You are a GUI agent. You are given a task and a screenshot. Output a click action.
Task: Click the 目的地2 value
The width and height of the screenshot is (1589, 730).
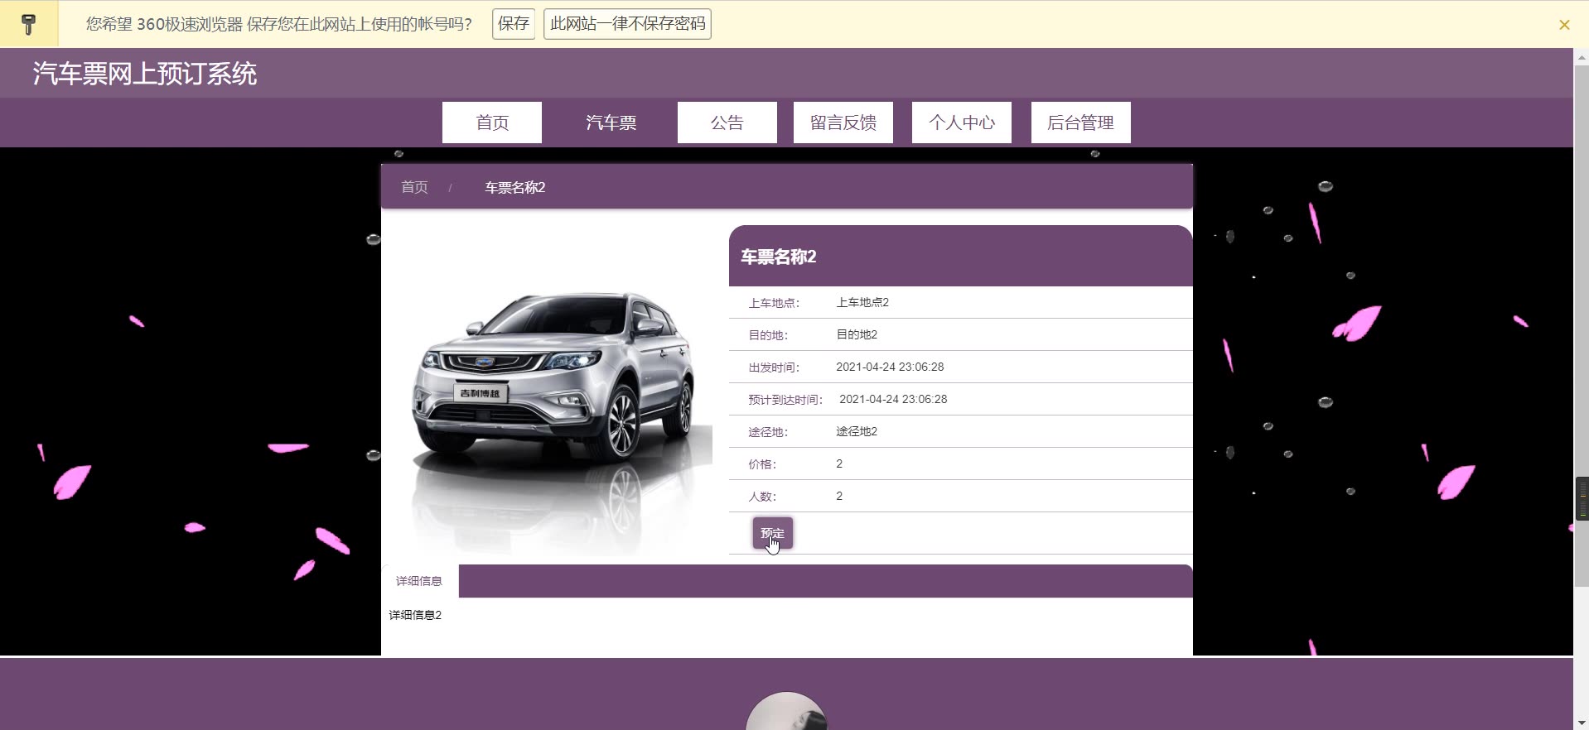point(857,334)
